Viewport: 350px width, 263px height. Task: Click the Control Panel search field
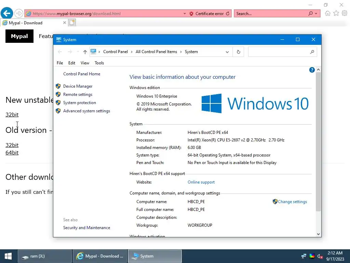279,52
